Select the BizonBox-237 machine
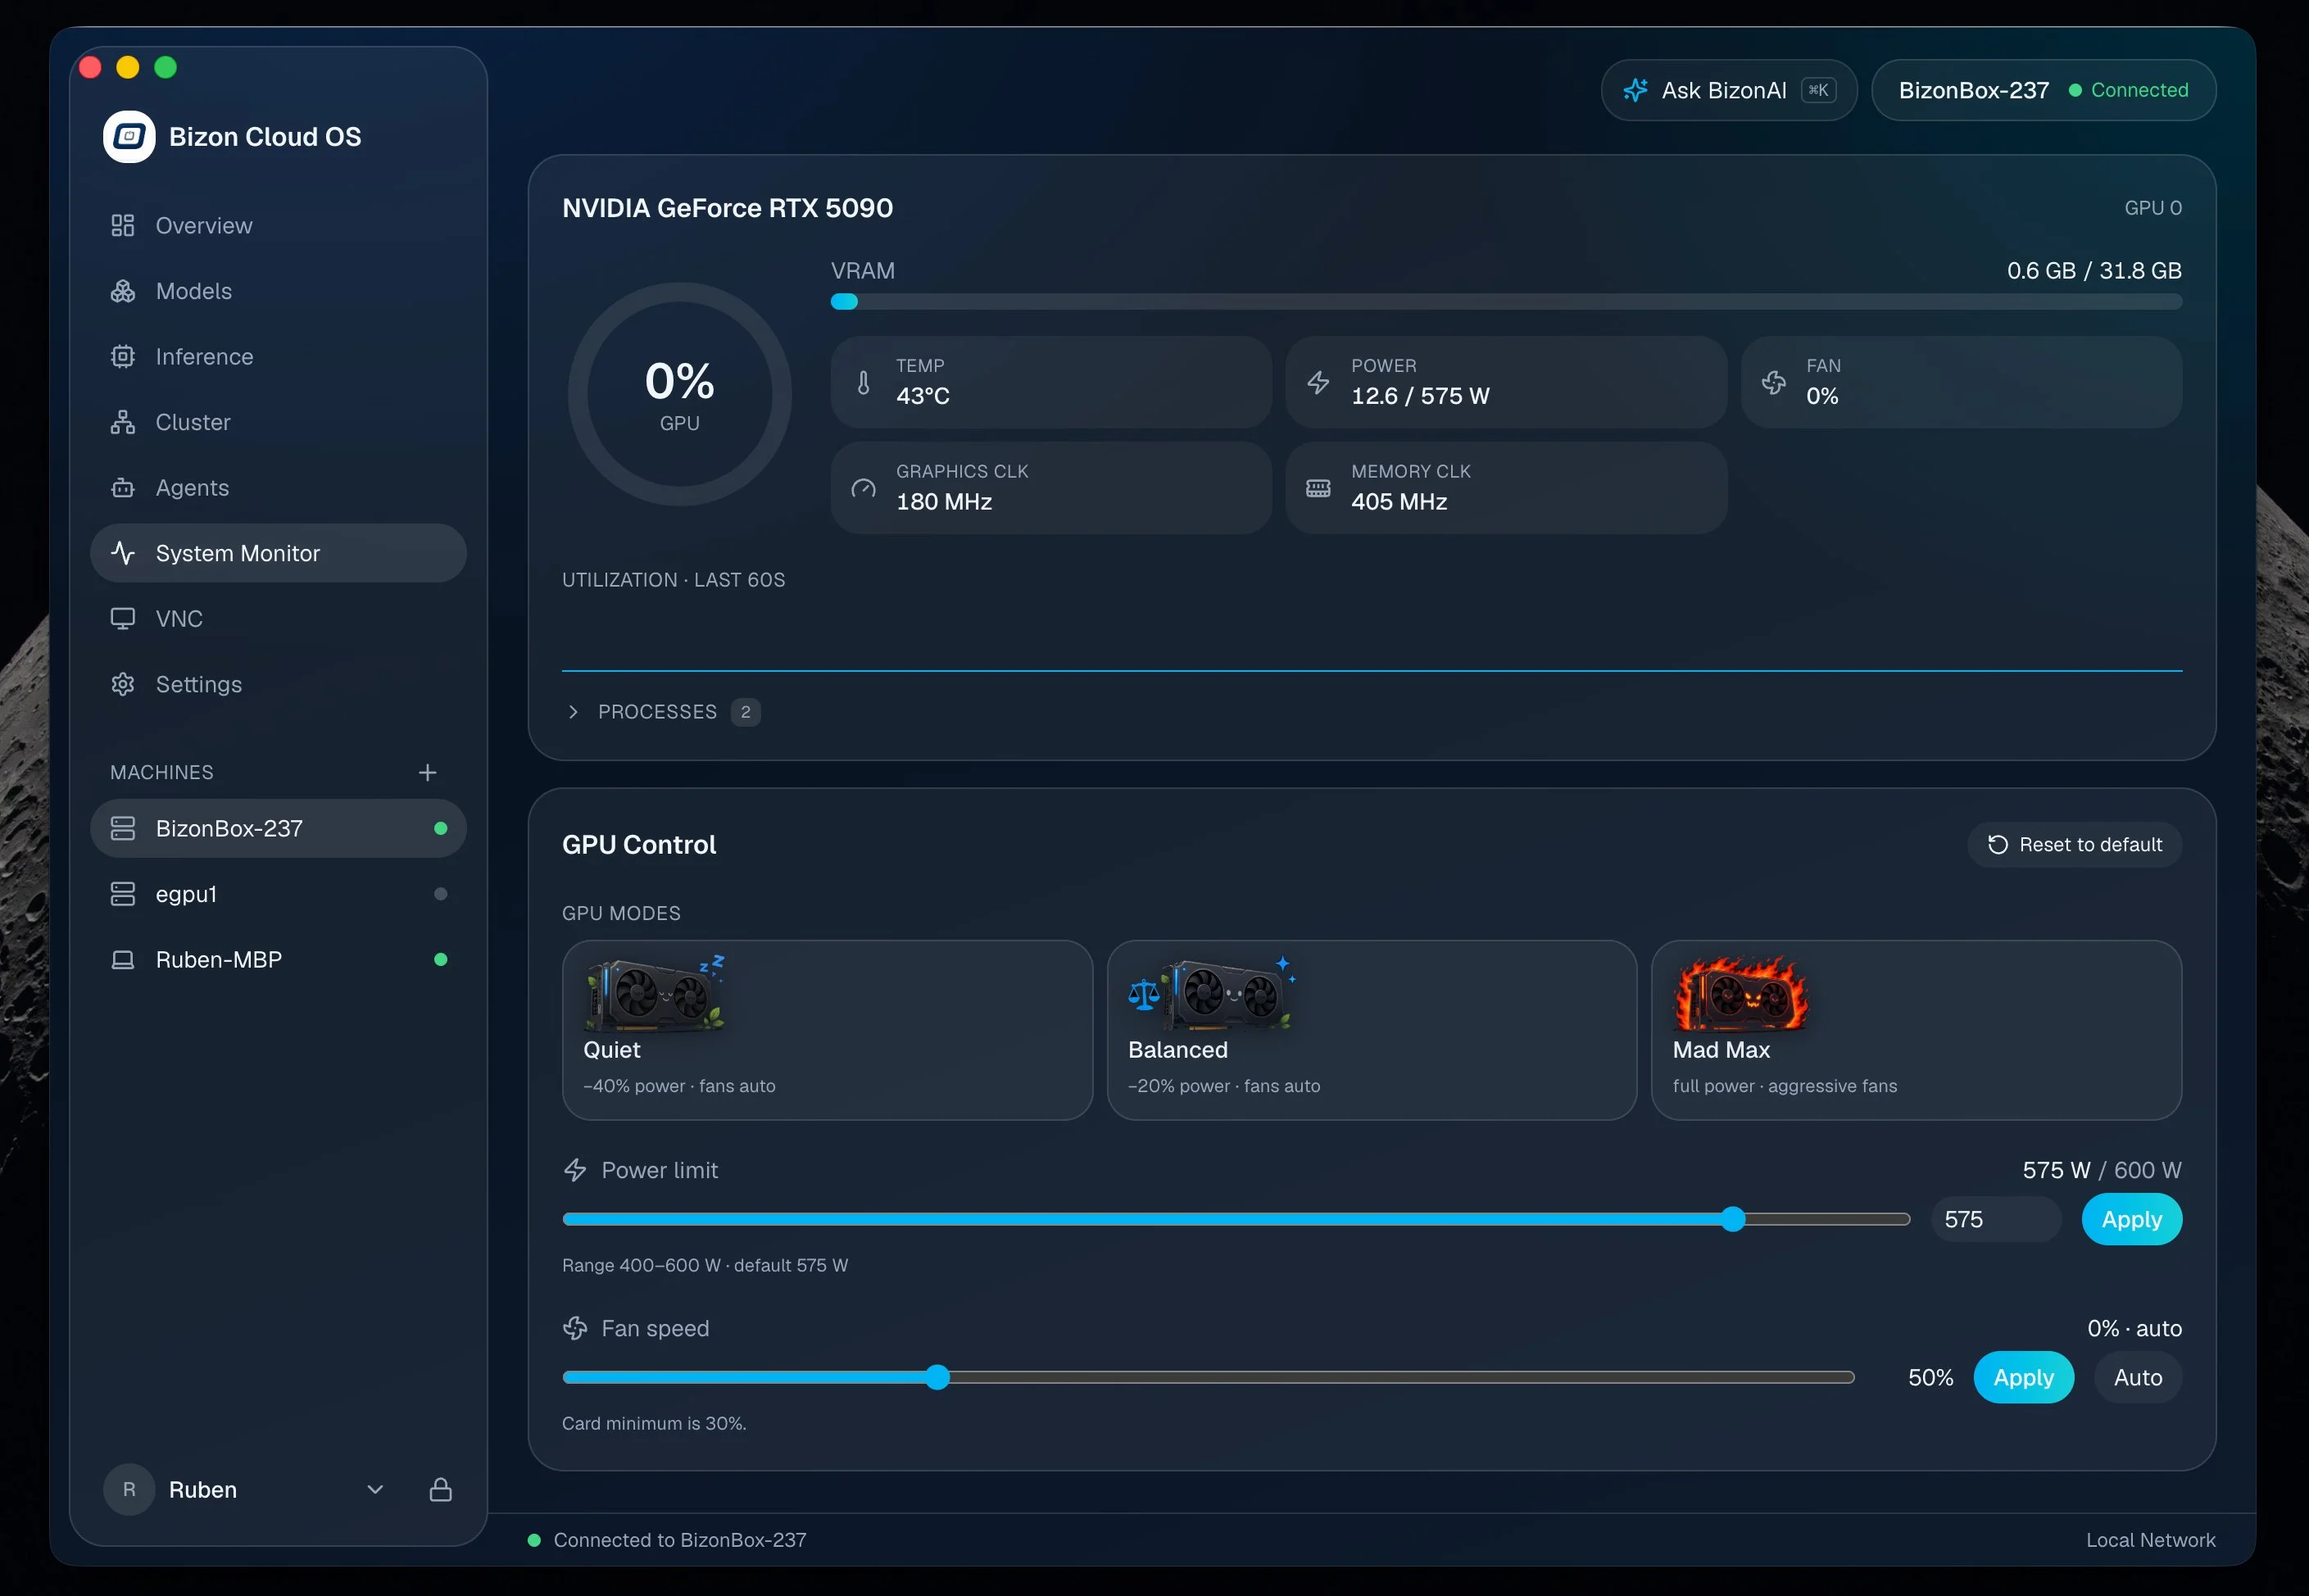The height and width of the screenshot is (1596, 2309). pyautogui.click(x=278, y=828)
